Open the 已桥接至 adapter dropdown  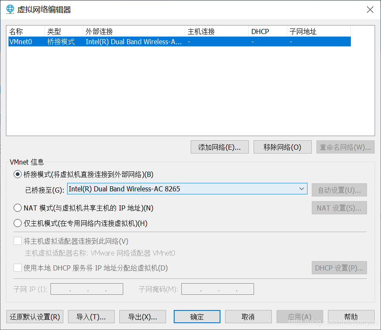coord(187,189)
